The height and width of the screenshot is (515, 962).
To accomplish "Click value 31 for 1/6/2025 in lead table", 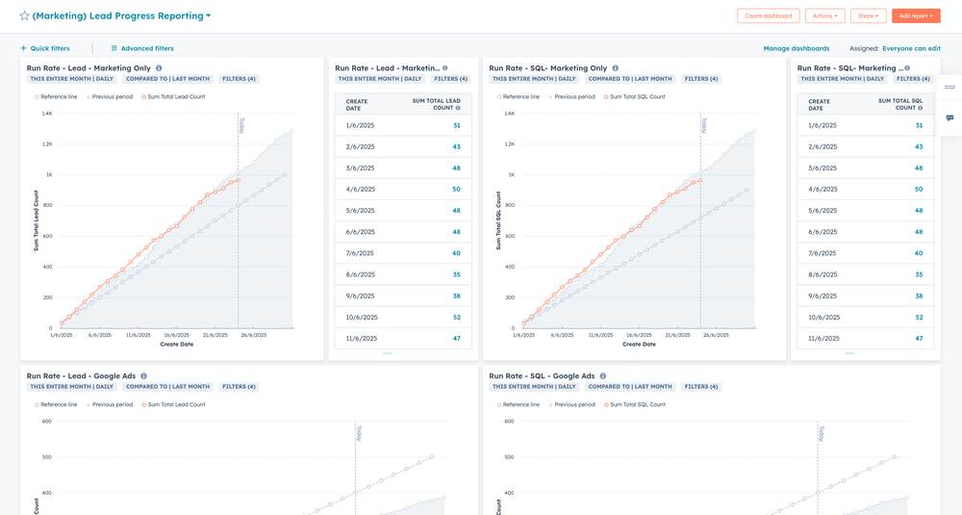I will (456, 125).
